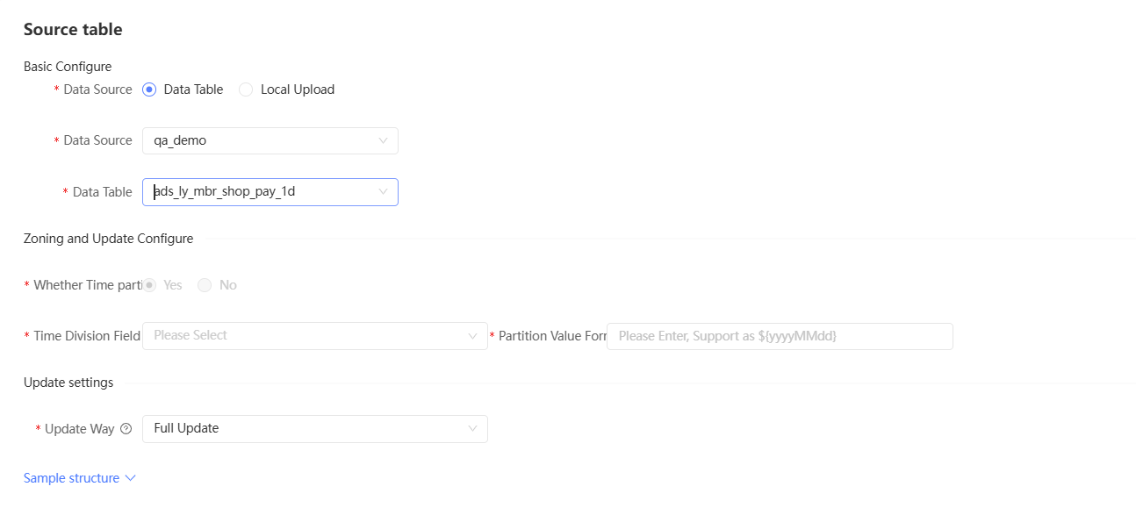Viewport: 1136px width, 508px height.
Task: Open the Update Way Full Update dropdown
Action: [307, 429]
